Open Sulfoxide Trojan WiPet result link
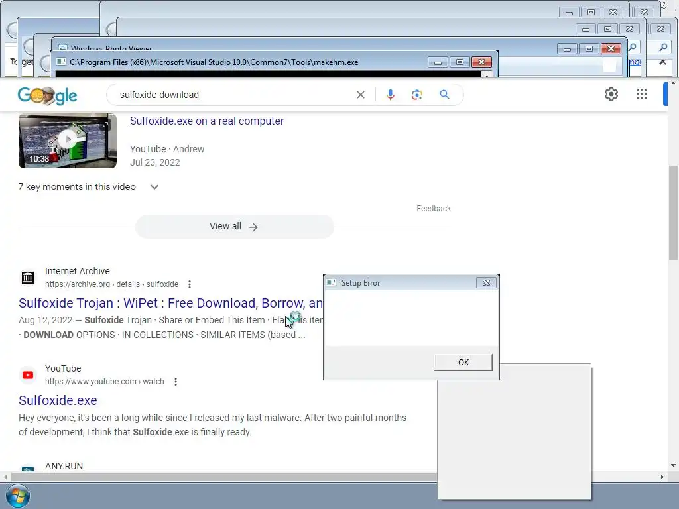 170,303
